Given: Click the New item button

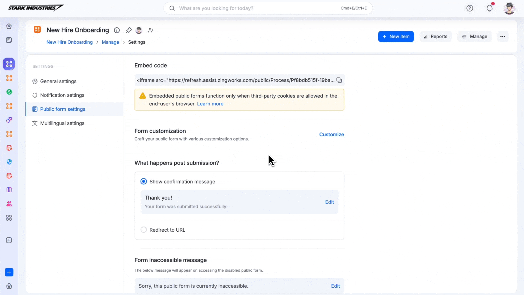Looking at the screenshot, I should (x=396, y=37).
